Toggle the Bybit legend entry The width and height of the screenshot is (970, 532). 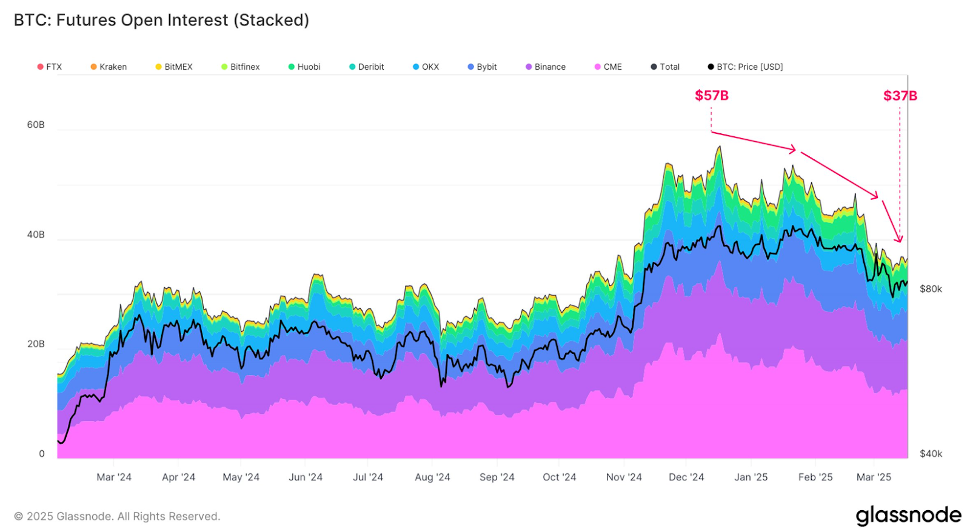483,67
